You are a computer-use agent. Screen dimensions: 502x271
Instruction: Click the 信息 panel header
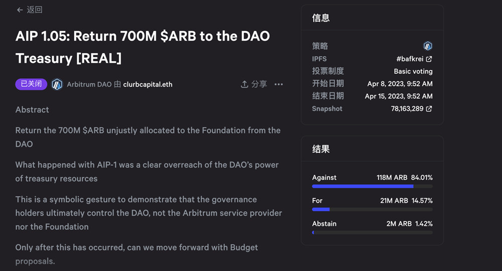321,18
